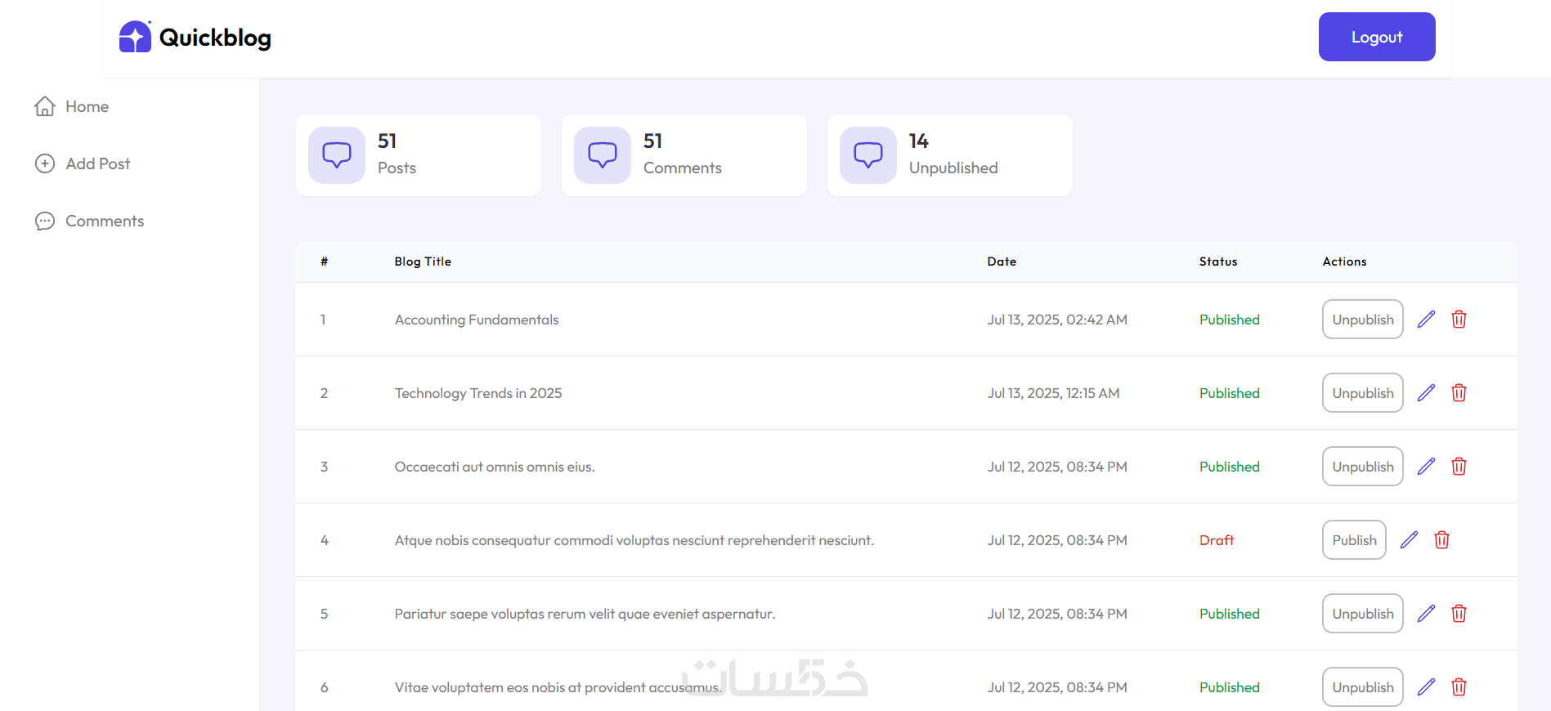Click the Blog Title column header
1551x711 pixels.
pyautogui.click(x=423, y=262)
